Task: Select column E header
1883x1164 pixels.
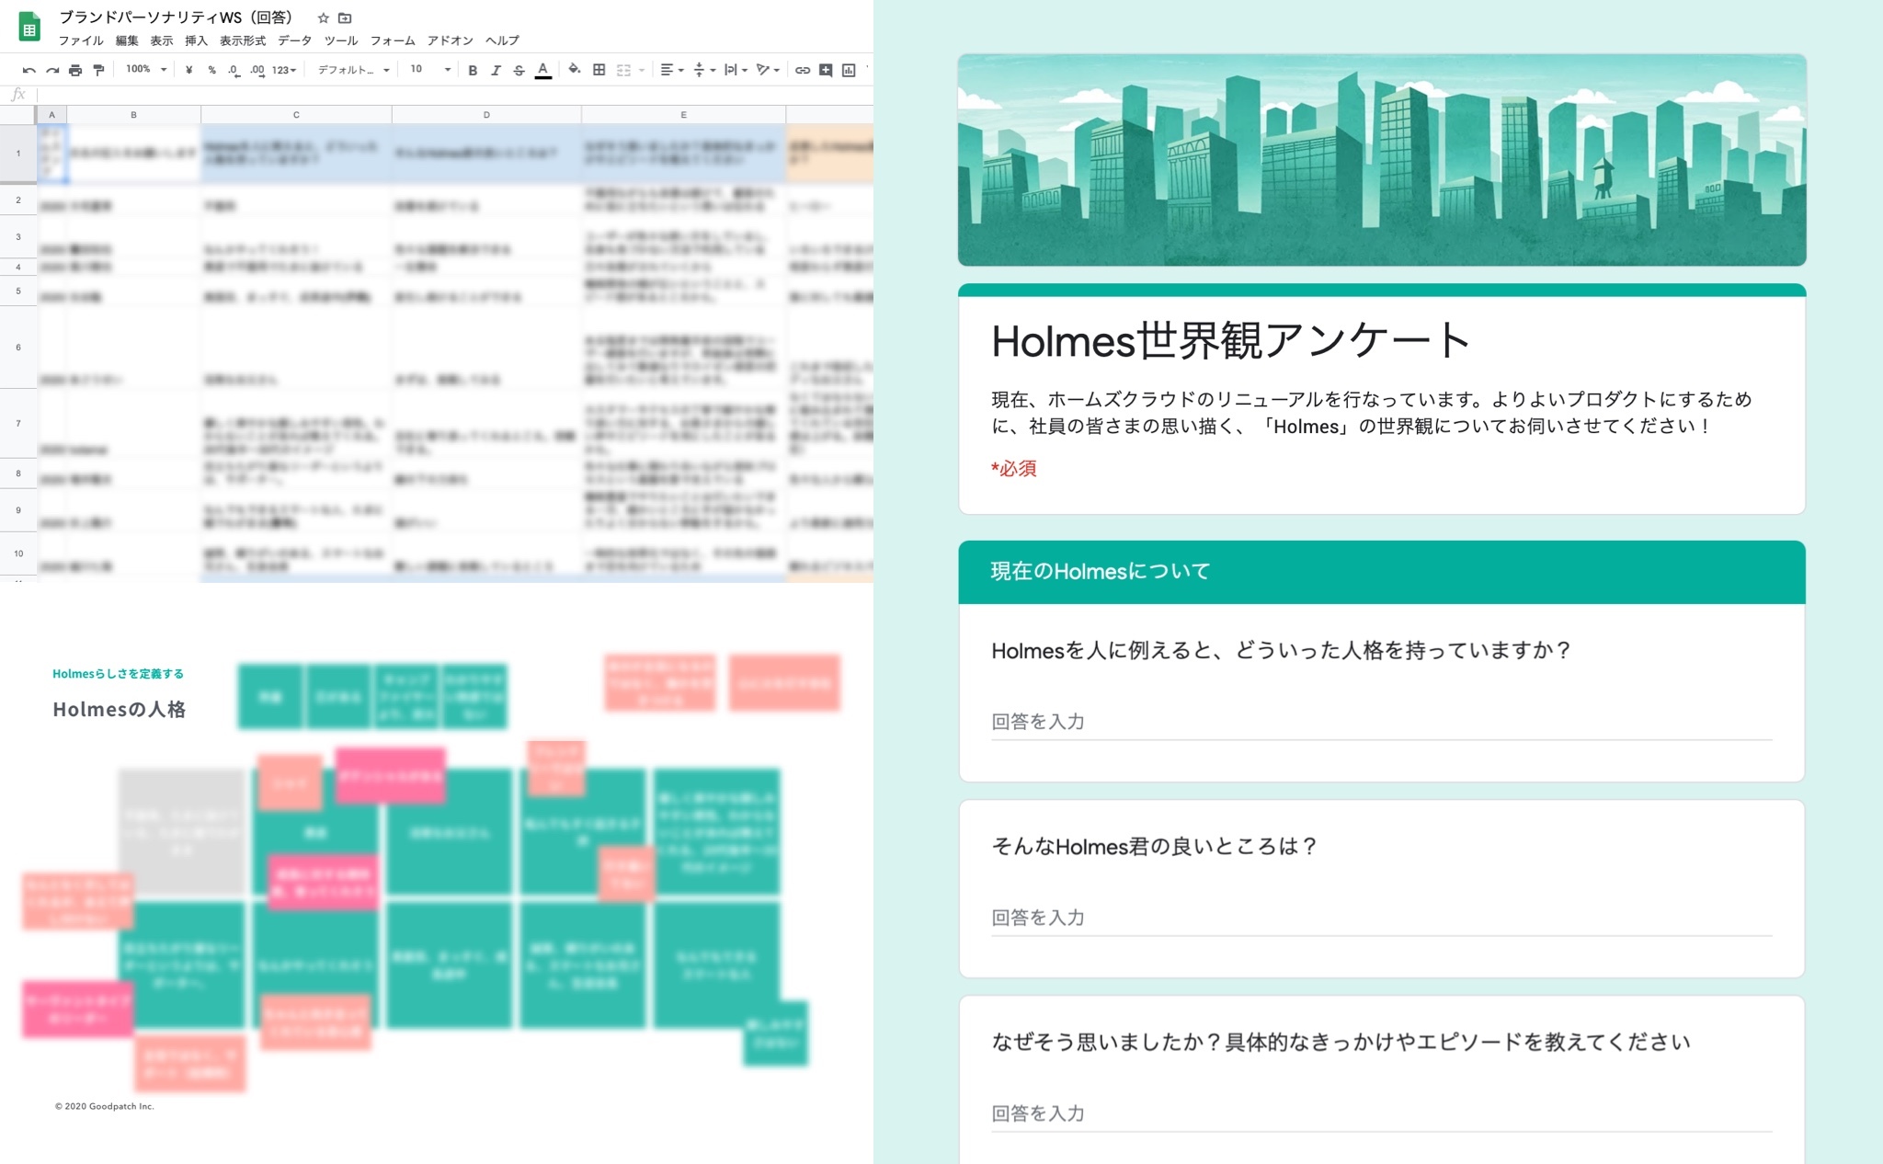Action: click(x=683, y=115)
